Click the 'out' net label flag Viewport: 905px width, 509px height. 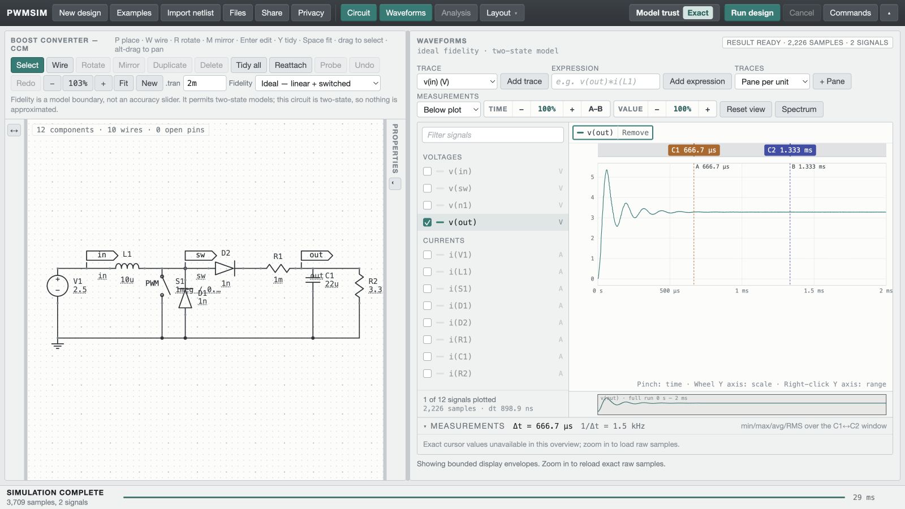[317, 255]
